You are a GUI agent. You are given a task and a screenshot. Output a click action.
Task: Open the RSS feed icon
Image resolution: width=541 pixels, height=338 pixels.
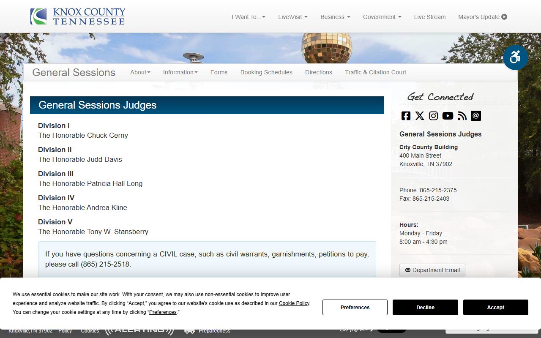tap(462, 116)
